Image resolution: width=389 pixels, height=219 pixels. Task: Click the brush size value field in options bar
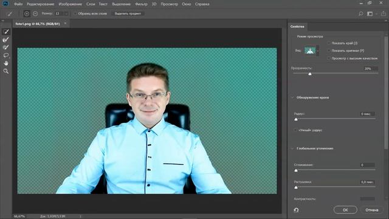(x=59, y=13)
